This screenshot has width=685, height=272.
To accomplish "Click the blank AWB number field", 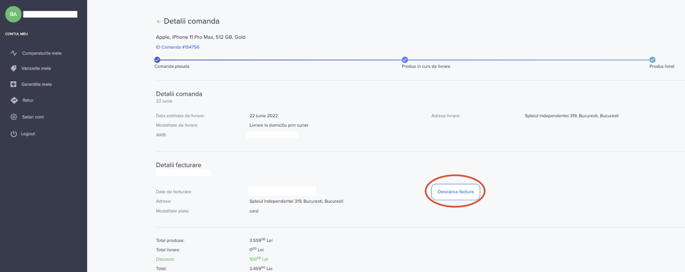I will click(272, 135).
